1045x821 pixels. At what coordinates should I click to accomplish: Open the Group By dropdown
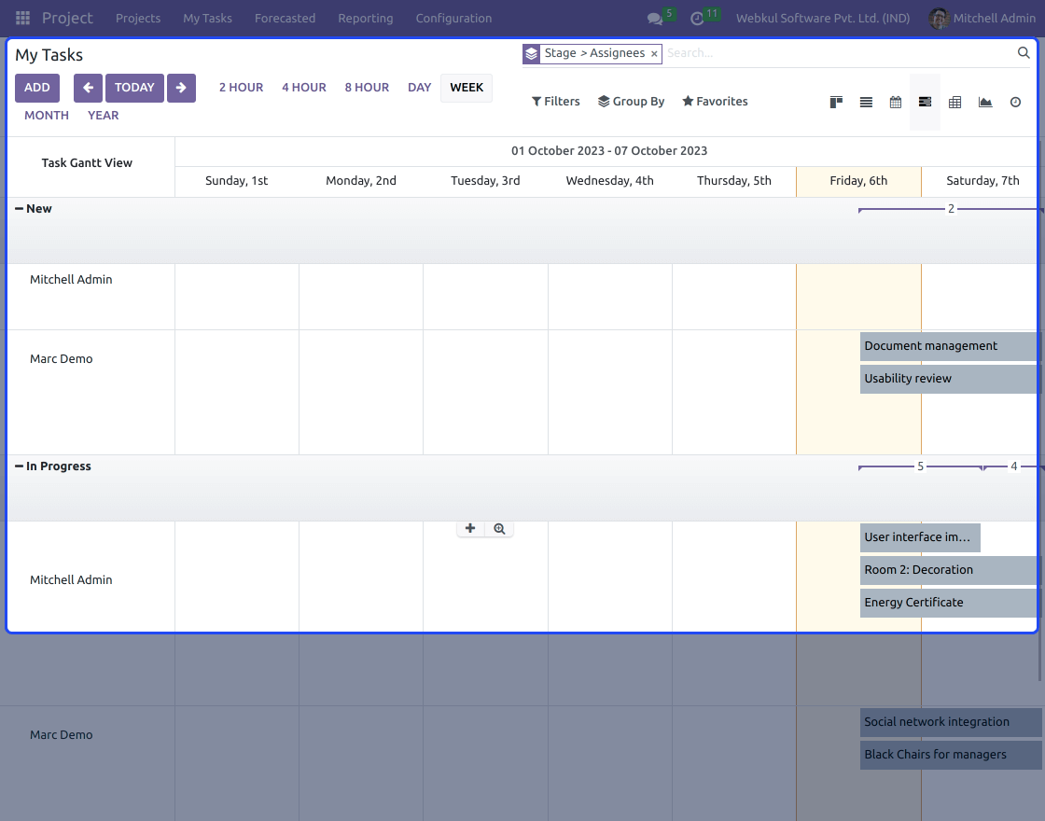(x=631, y=101)
